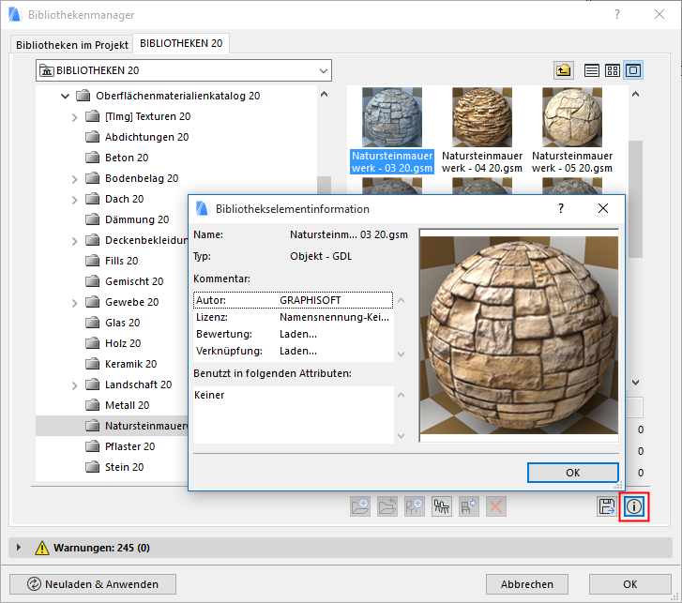Screen dimensions: 682x603
Task: Click the red X delete icon
Action: (496, 506)
